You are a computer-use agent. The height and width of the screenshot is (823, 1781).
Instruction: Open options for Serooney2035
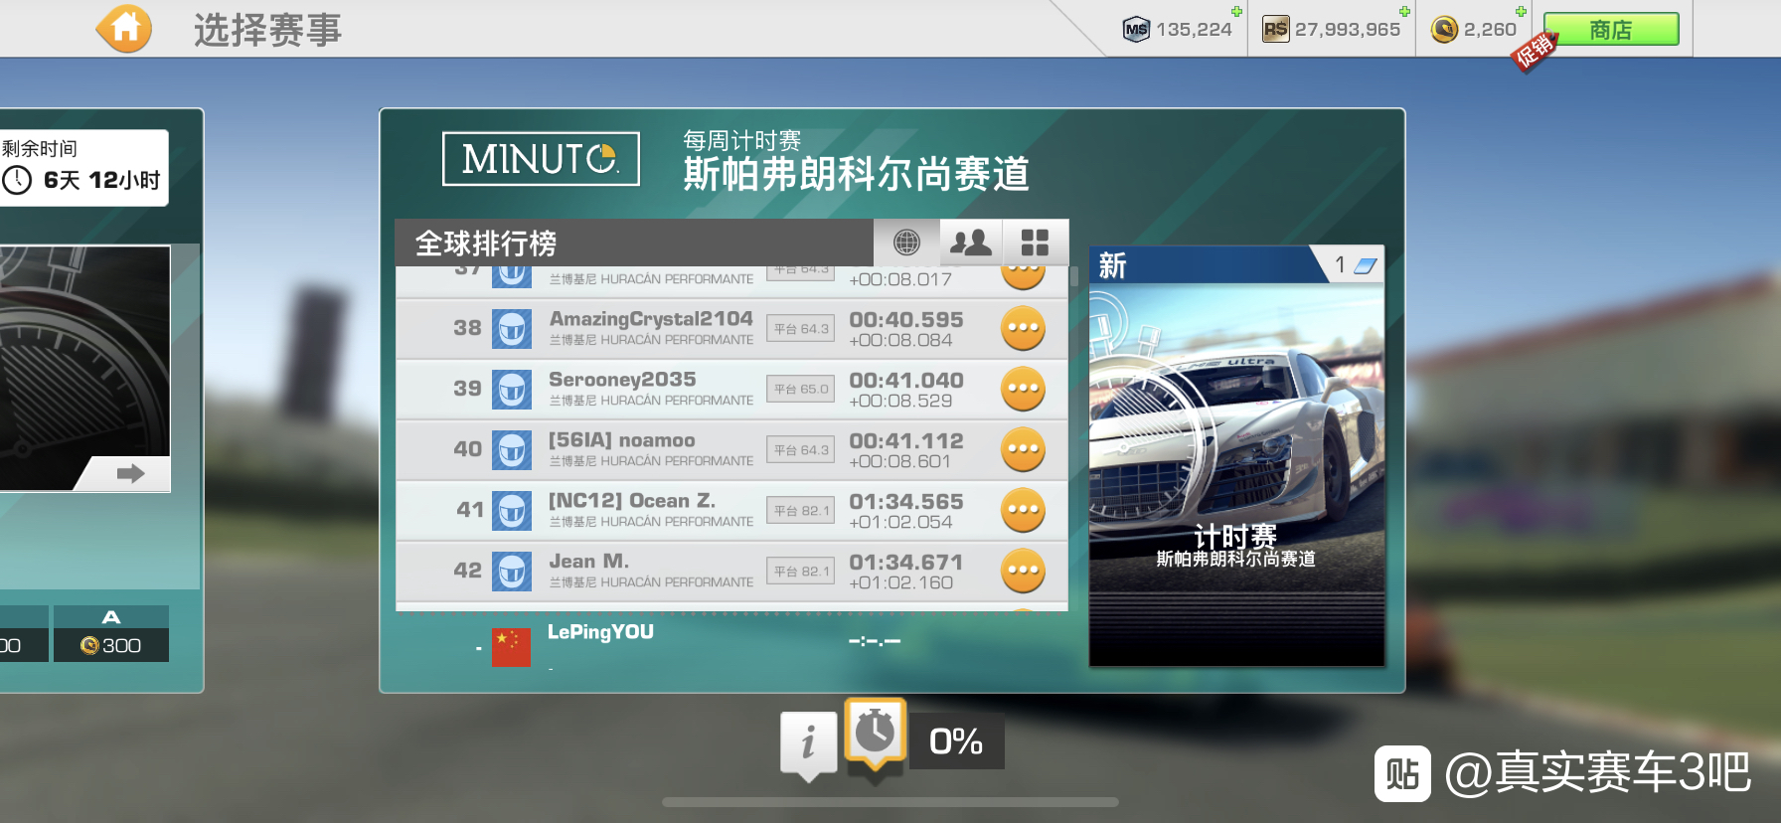[x=1023, y=389]
